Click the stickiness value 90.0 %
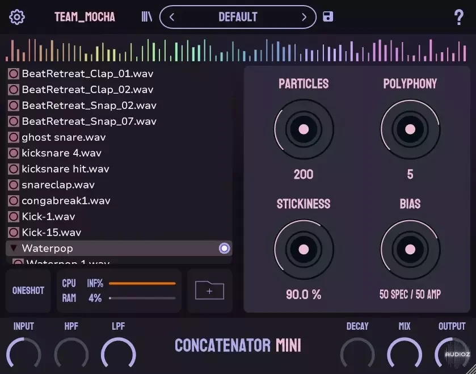The width and height of the screenshot is (476, 374). [x=304, y=295]
